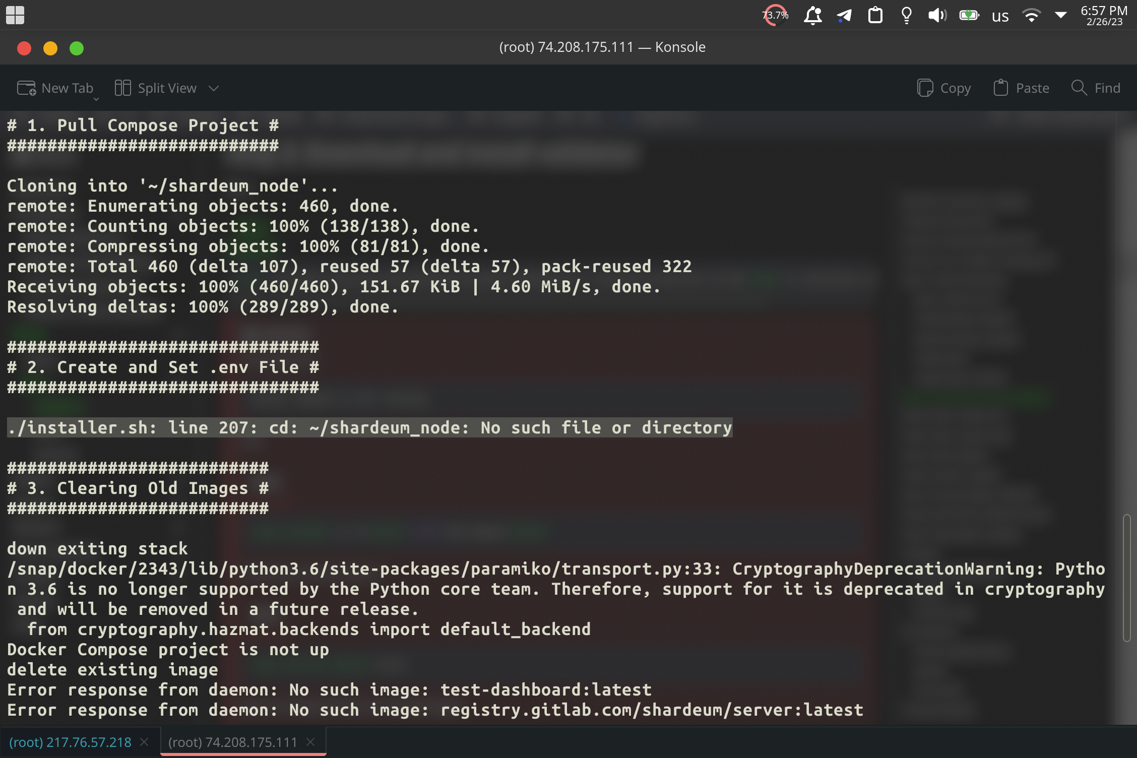This screenshot has width=1137, height=758.
Task: Open the clipboard manager in system tray
Action: (x=875, y=15)
